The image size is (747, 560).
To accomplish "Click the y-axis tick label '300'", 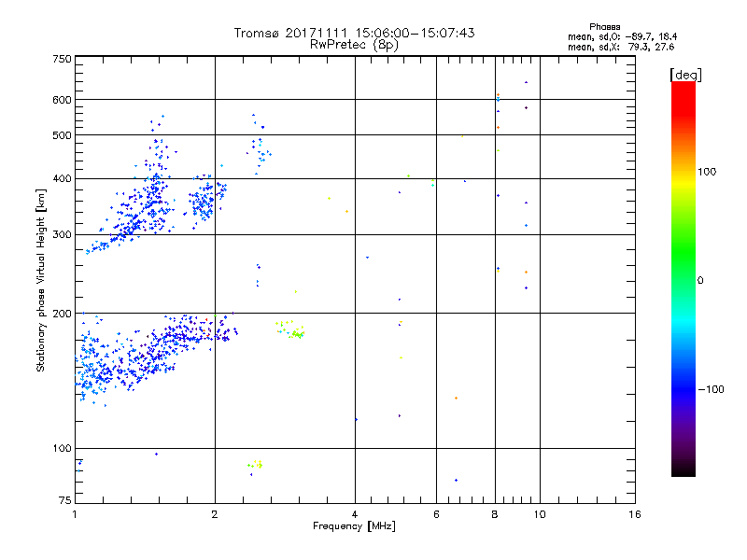I will click(62, 235).
